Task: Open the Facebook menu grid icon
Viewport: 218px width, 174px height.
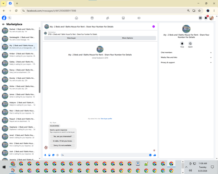Action: pos(200,18)
